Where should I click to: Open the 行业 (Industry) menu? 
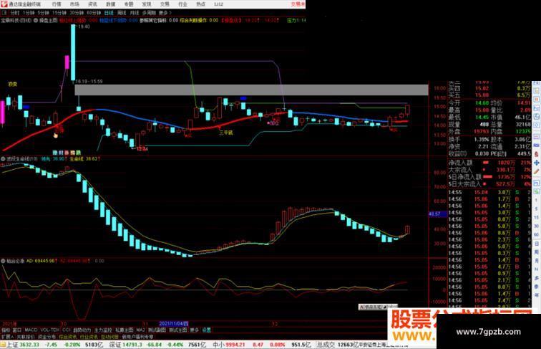tap(182, 4)
